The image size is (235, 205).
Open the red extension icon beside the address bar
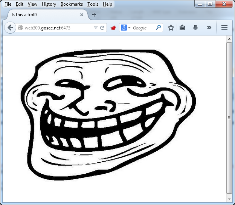click(x=113, y=28)
